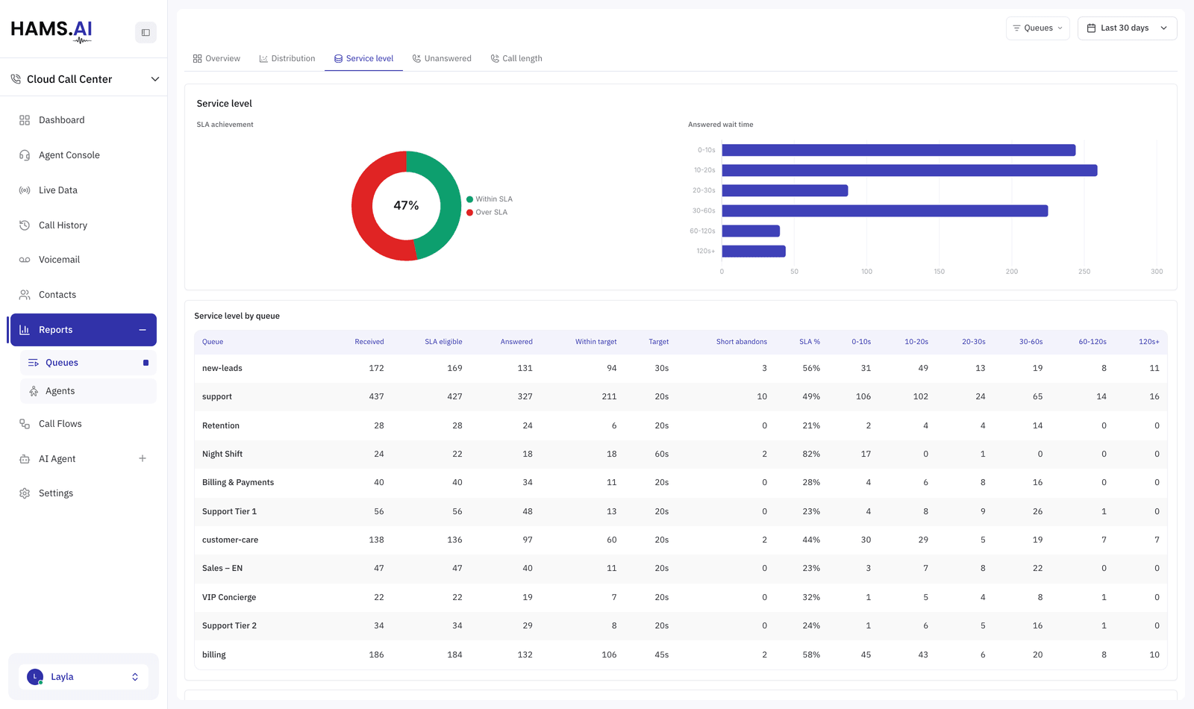Open the Last 30 days dropdown
This screenshot has width=1194, height=709.
click(x=1127, y=28)
